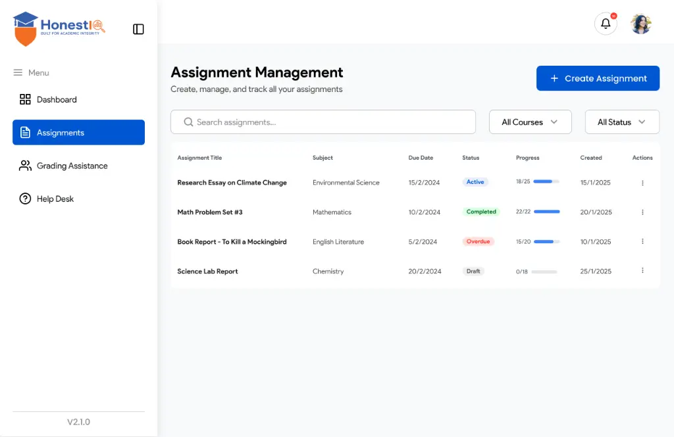674x437 pixels.
Task: Open the notifications bell
Action: (x=606, y=24)
